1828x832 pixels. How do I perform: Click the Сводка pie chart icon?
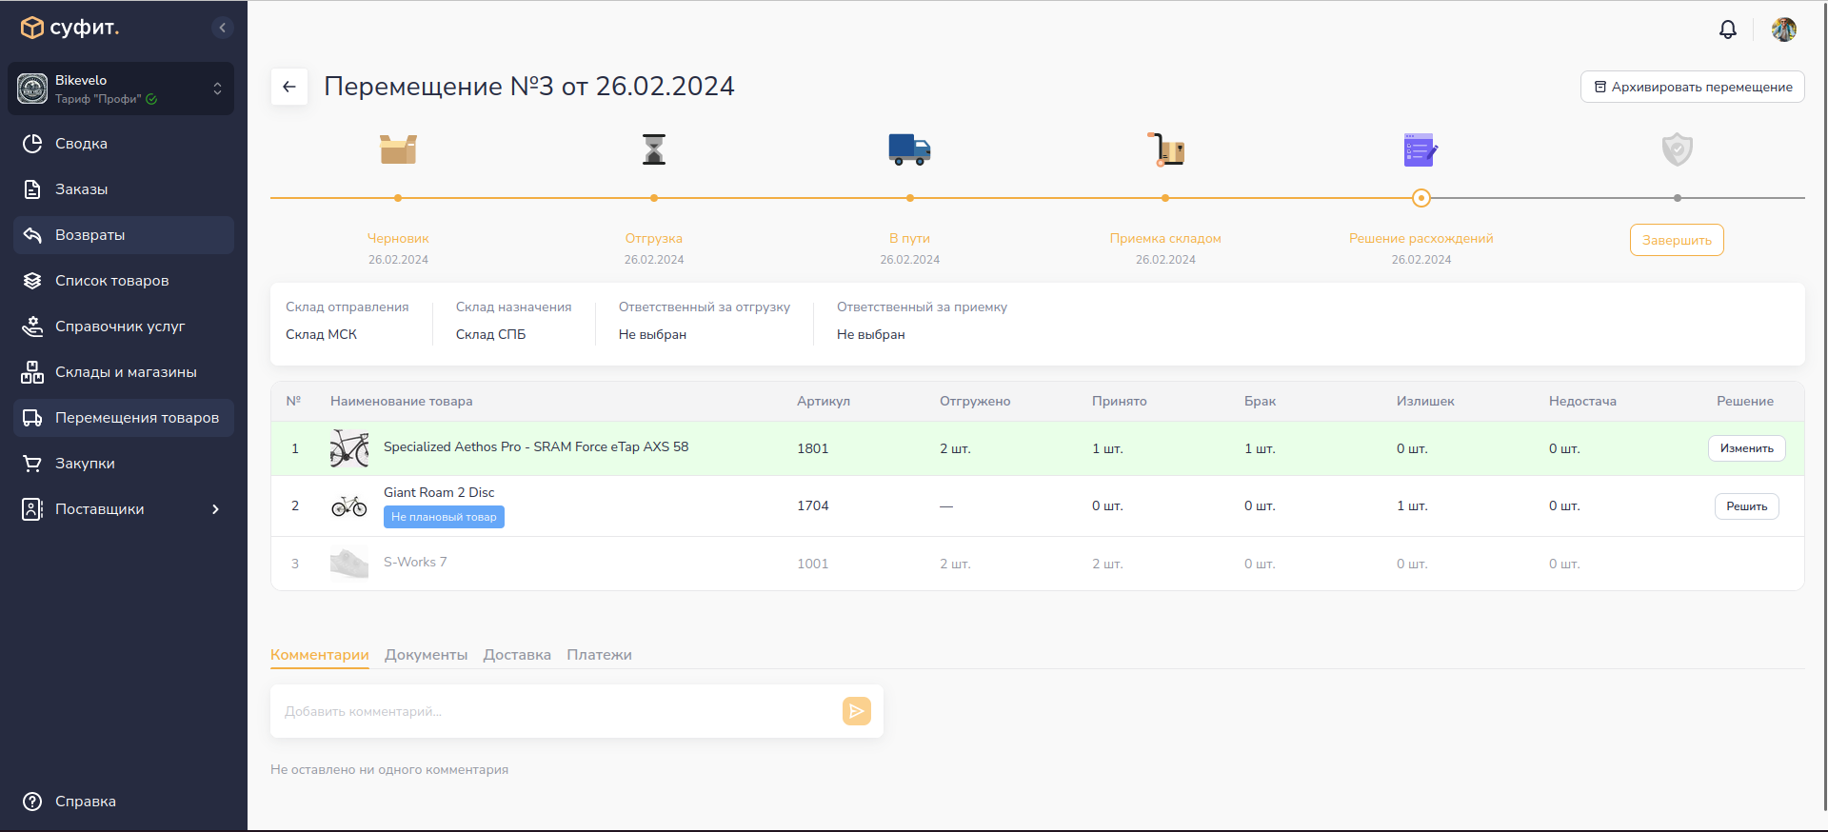point(32,144)
